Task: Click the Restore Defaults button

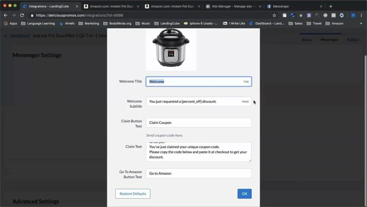Action: [x=133, y=194]
